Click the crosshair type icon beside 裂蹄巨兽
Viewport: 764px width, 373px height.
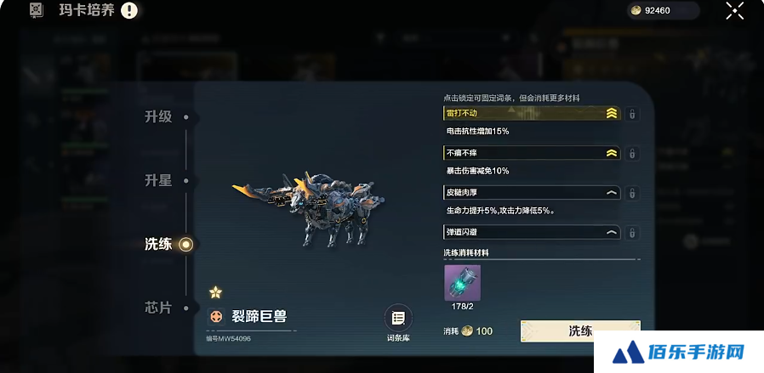click(216, 317)
